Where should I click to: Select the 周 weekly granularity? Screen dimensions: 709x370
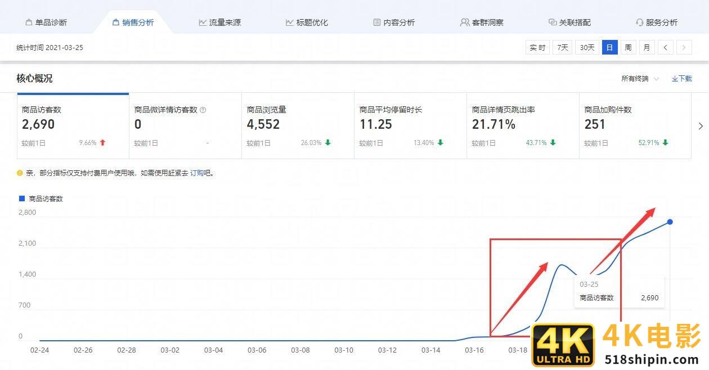pyautogui.click(x=628, y=47)
